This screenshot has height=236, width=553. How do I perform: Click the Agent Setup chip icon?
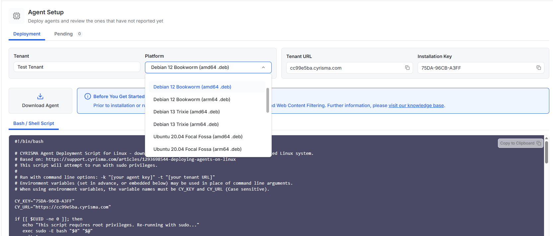coord(17,16)
